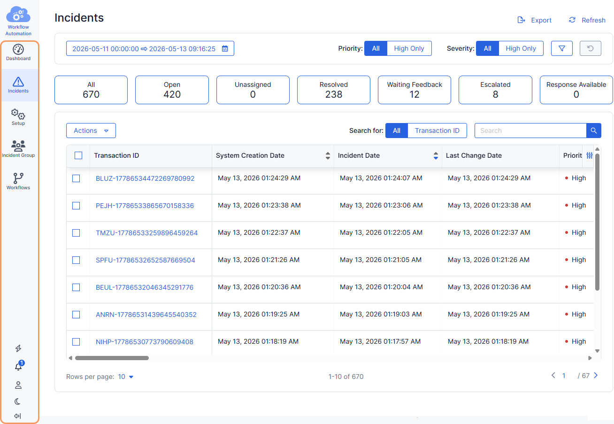Toggle dark mode moon icon
The image size is (614, 424).
click(x=18, y=401)
